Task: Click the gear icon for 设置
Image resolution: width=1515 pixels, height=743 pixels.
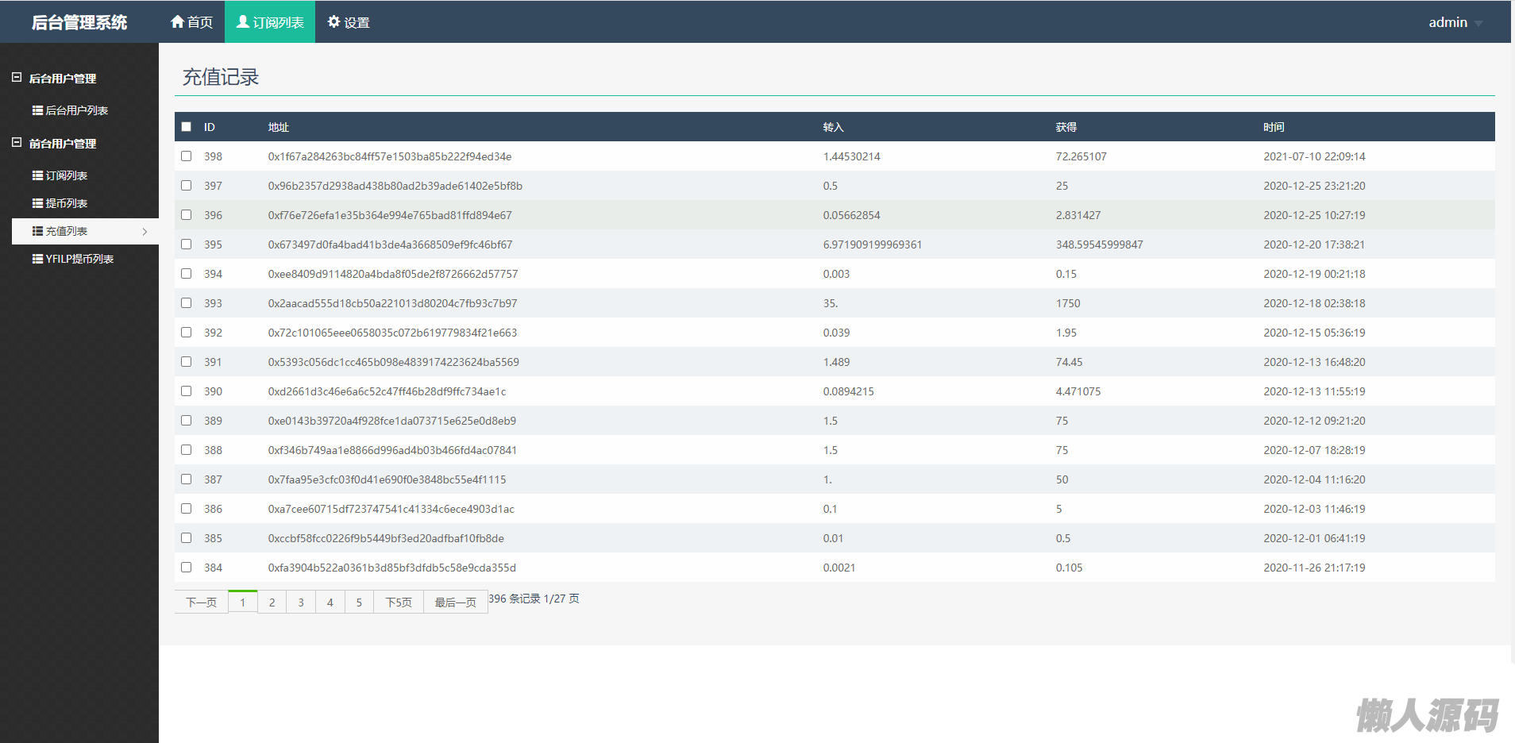Action: coord(333,21)
